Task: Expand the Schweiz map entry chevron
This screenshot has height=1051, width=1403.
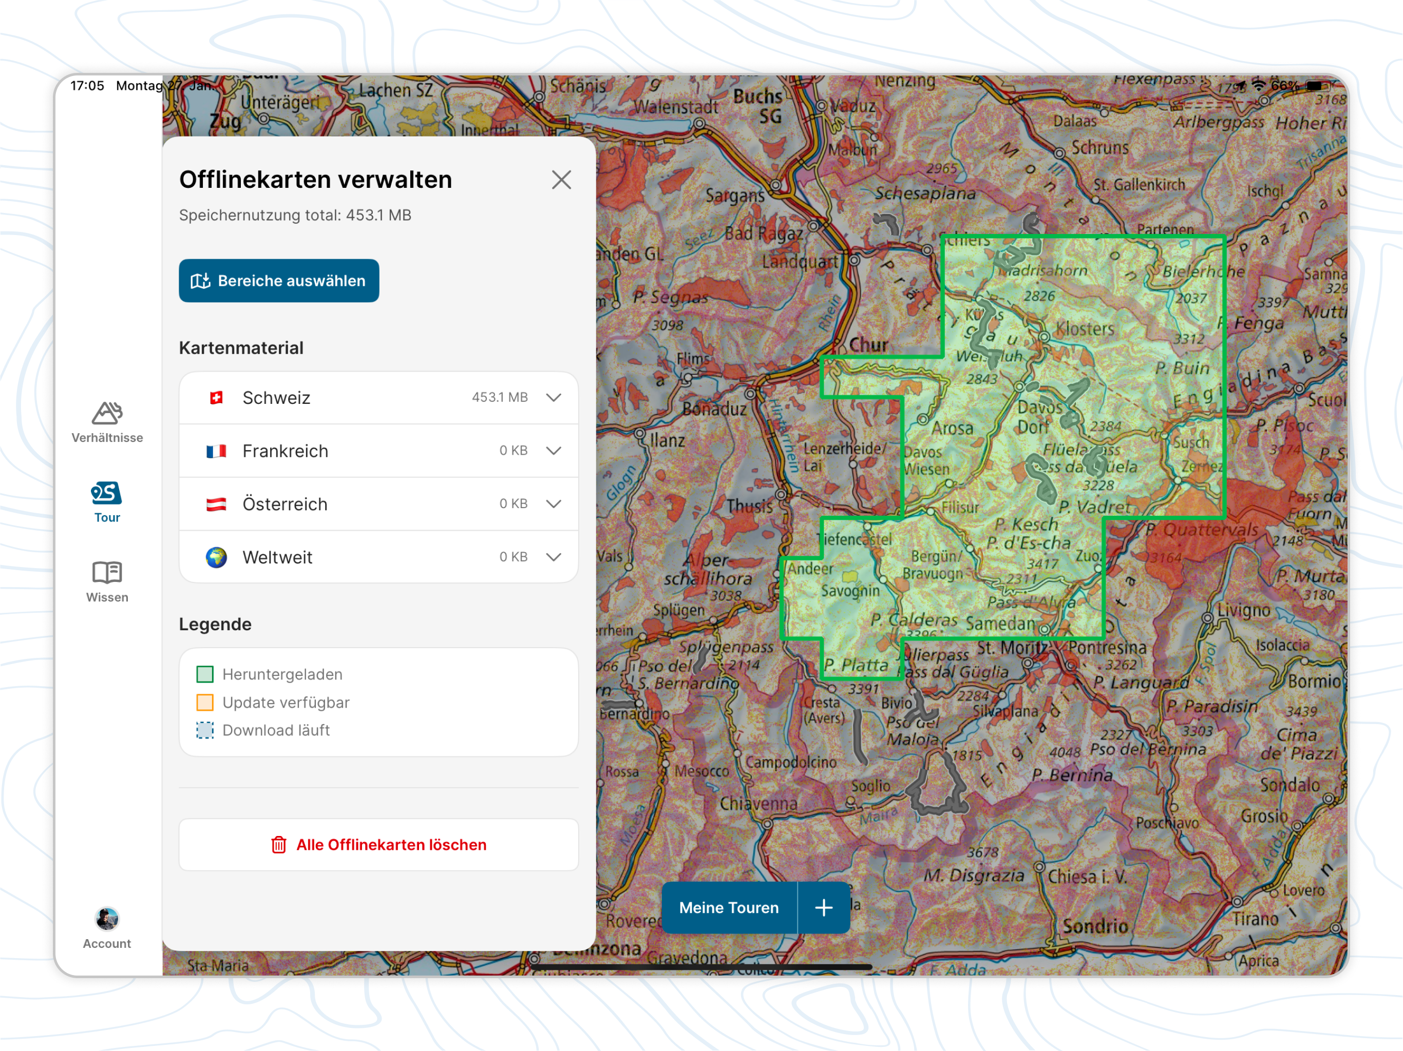Action: point(554,397)
